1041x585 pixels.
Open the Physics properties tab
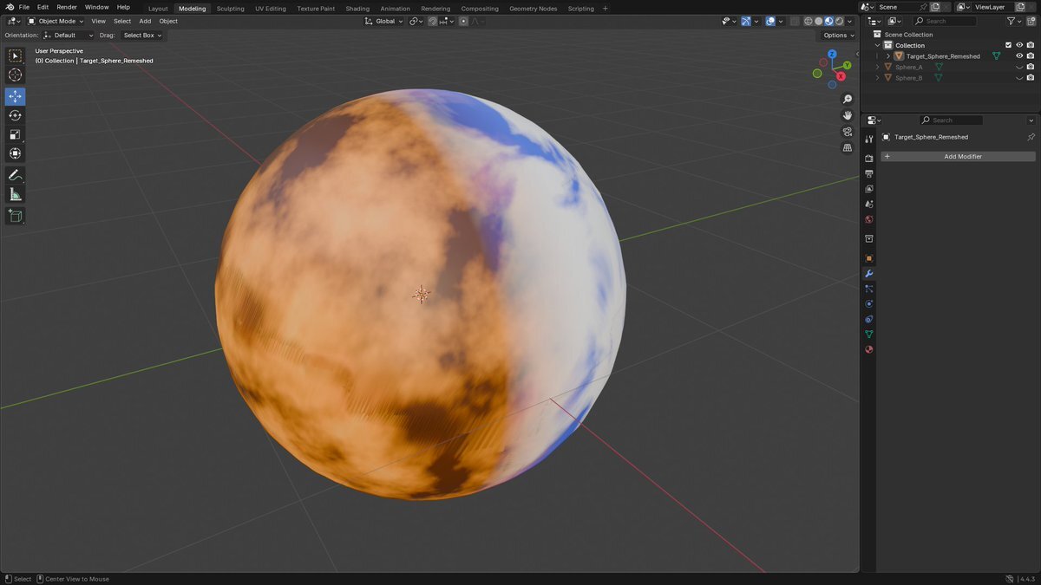[x=869, y=304]
